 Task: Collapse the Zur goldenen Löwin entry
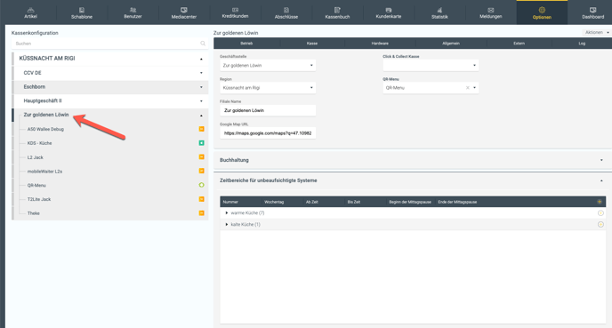tap(201, 116)
